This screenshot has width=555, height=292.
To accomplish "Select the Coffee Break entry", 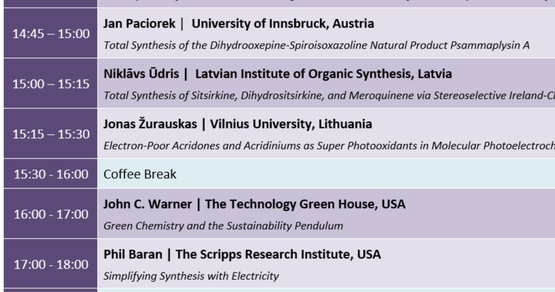I will 140,174.
